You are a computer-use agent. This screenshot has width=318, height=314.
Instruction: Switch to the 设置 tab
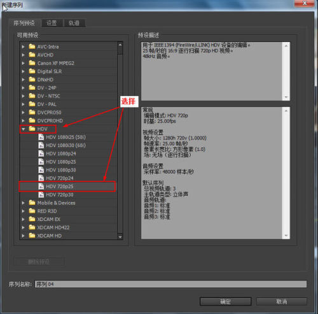[x=52, y=23]
